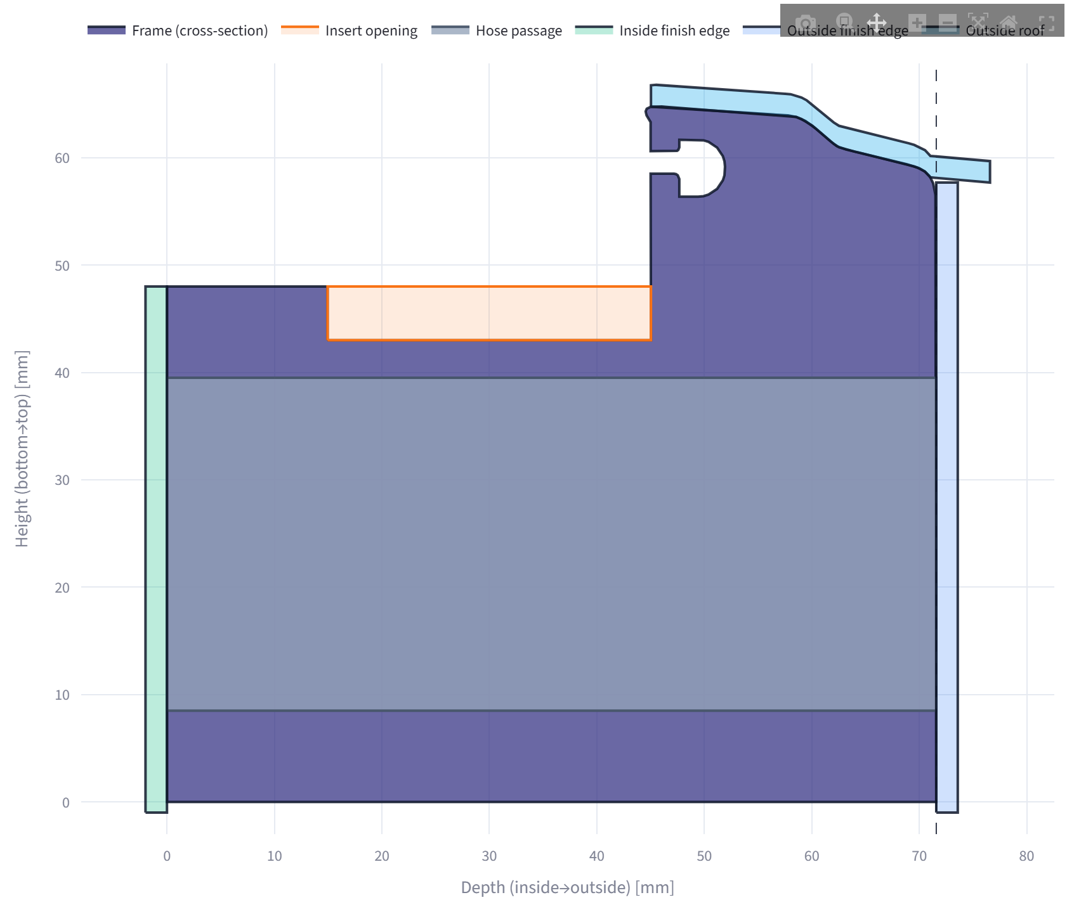The image size is (1067, 914).
Task: Click x-axis tick label 40
Action: 597,856
